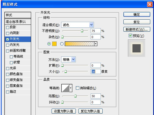Screen dimensions: 154x115
Task: Toggle the 预览(V) preview checkbox
Action: pyautogui.click(x=130, y=36)
